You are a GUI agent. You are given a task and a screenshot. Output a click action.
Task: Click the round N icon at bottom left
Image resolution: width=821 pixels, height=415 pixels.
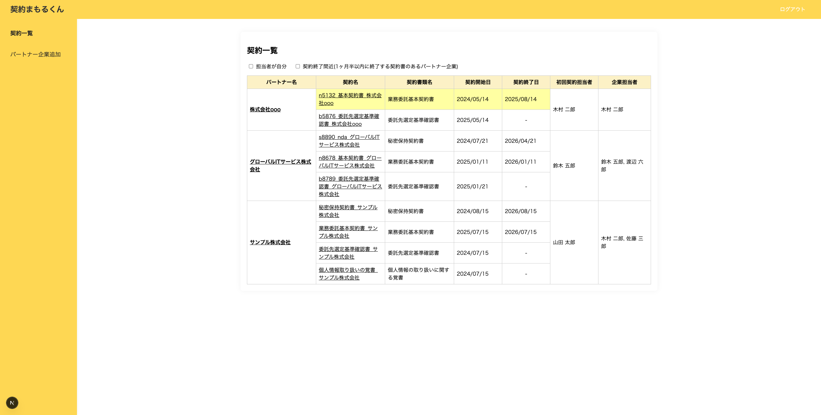click(12, 402)
